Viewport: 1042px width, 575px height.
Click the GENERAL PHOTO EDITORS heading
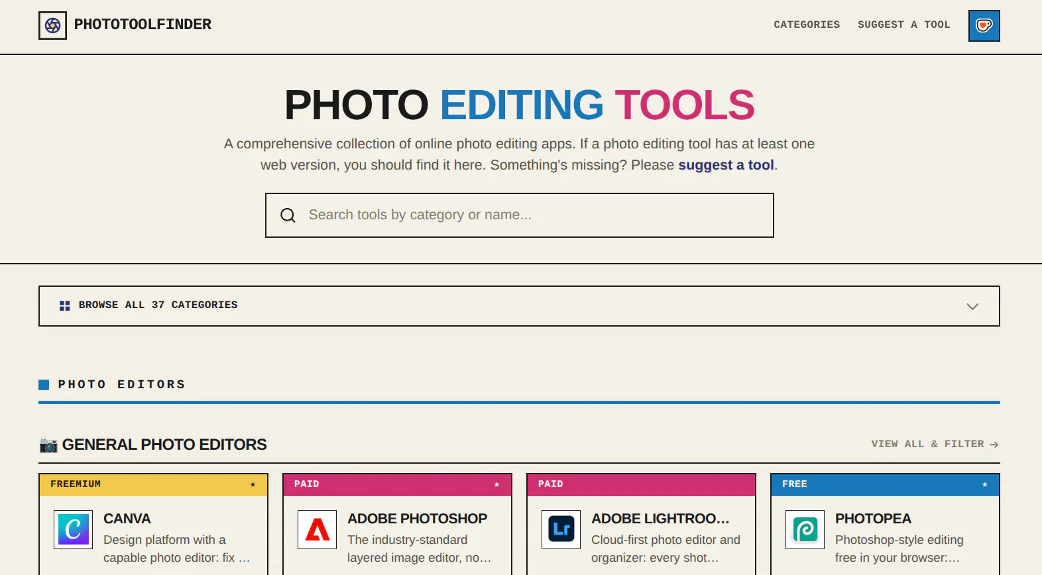point(164,444)
